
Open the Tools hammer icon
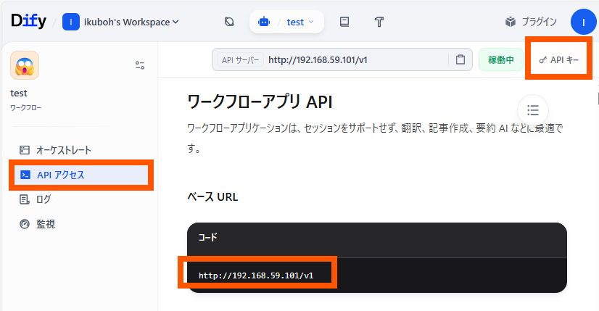pyautogui.click(x=379, y=22)
